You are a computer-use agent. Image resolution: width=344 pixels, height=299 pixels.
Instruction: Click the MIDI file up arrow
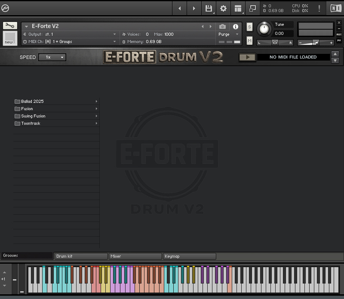335,54
